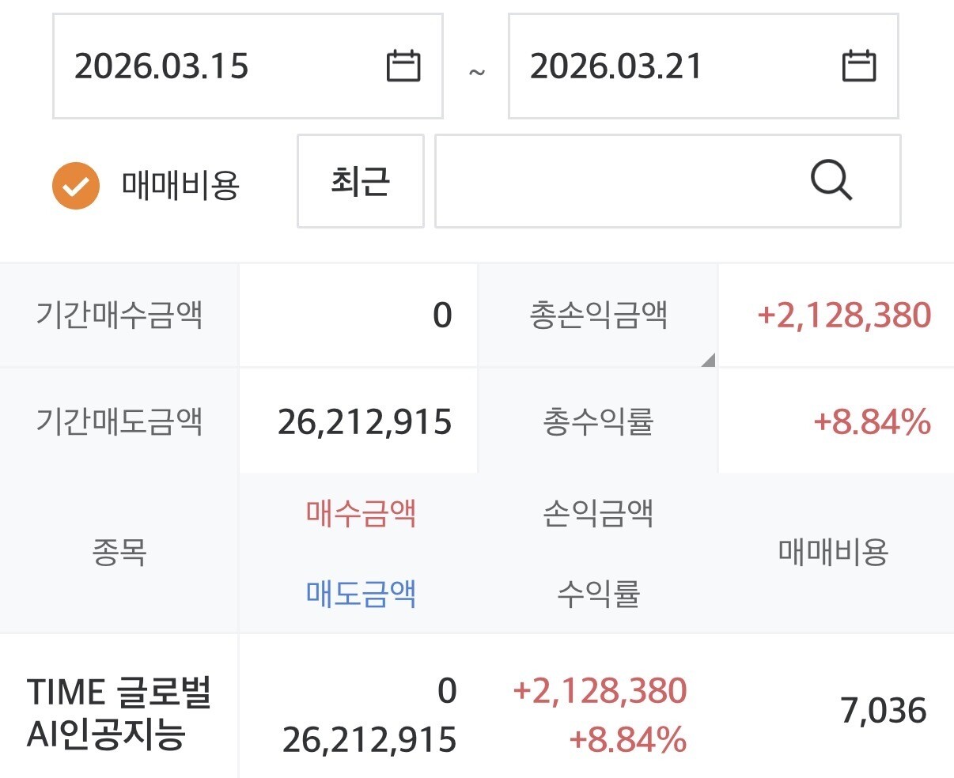The image size is (954, 778).
Task: Click the 매매비용 table column header
Action: [x=834, y=552]
